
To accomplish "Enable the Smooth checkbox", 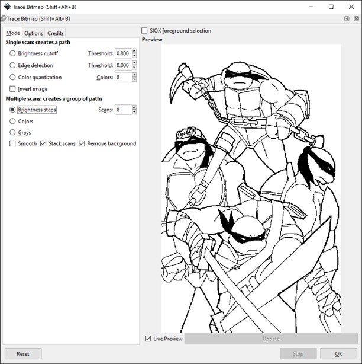I will coord(12,143).
